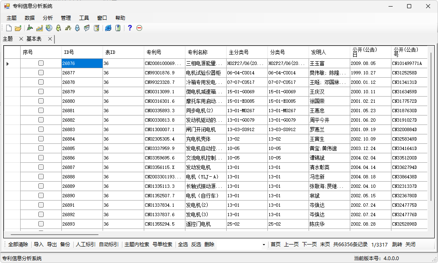
Task: Open the 主题 menu
Action: 12,18
